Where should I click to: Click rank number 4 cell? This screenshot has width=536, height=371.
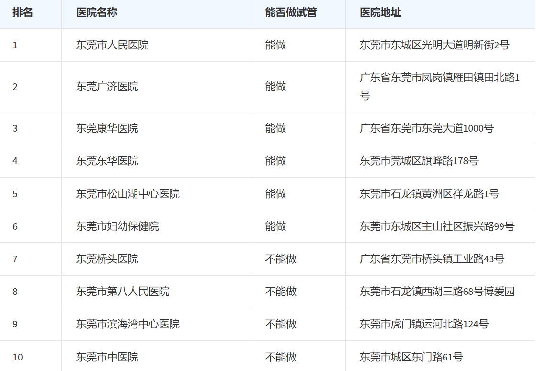click(15, 161)
